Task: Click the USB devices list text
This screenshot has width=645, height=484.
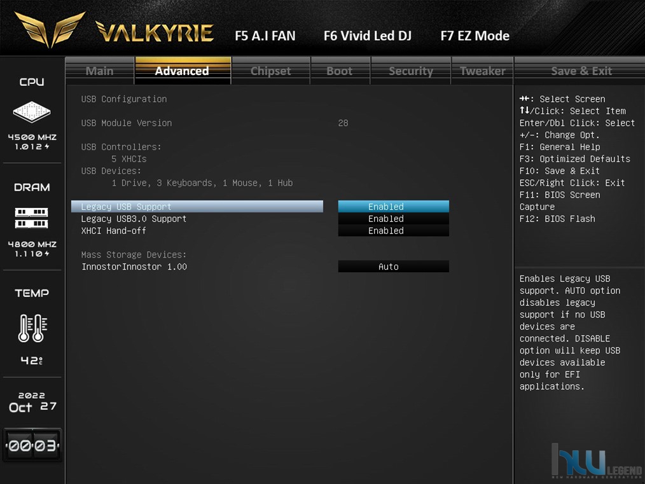Action: 202,183
